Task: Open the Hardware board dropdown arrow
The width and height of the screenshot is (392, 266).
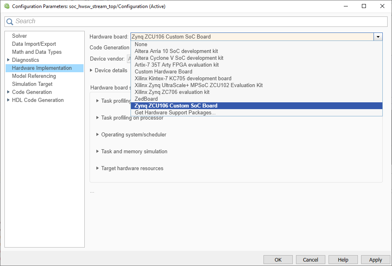Action: [x=378, y=37]
